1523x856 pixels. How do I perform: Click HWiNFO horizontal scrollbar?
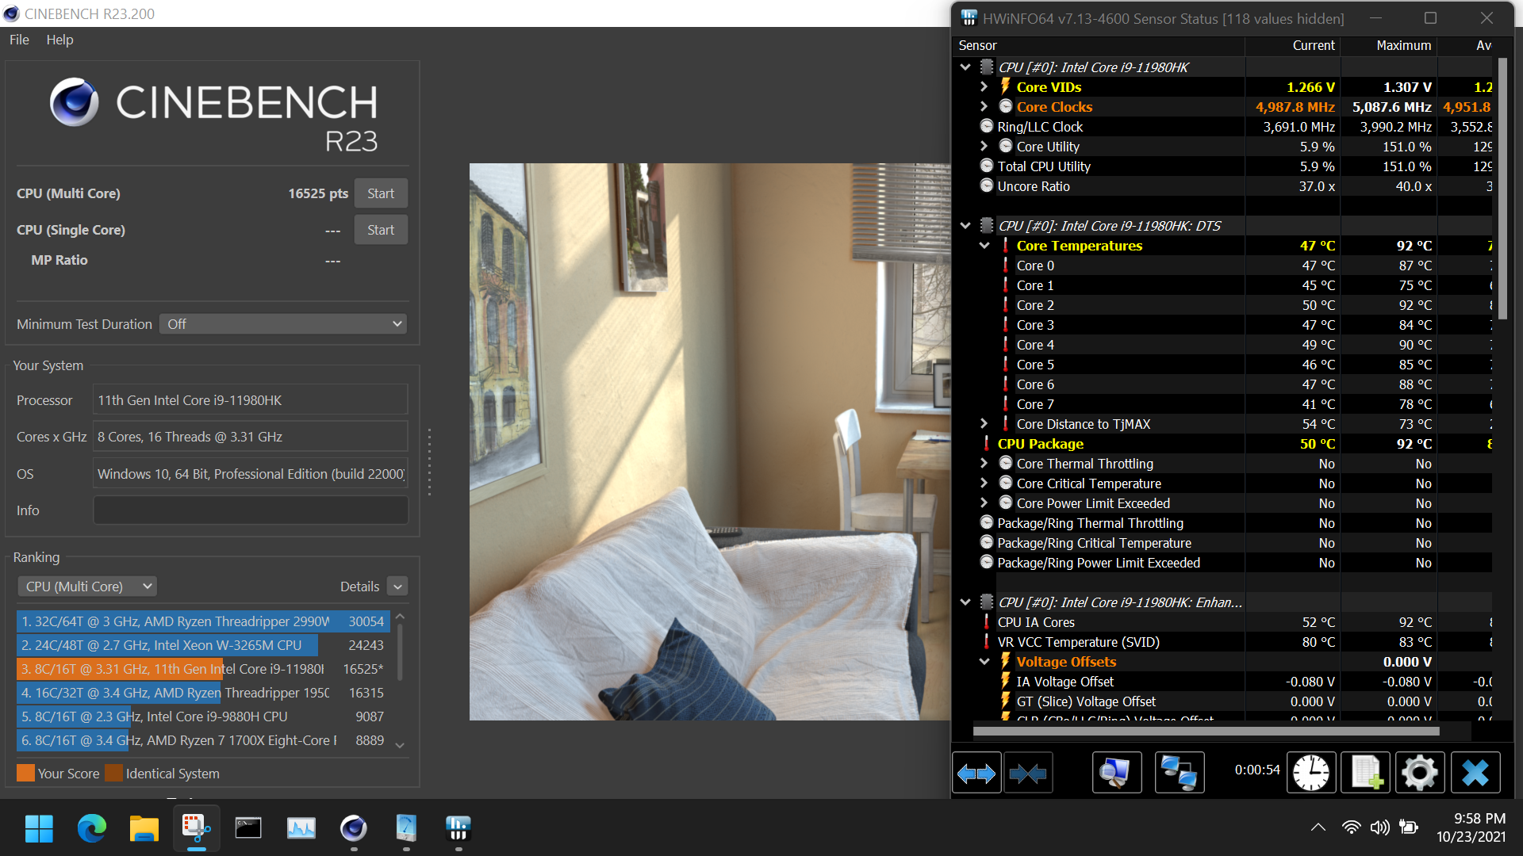click(x=1206, y=731)
